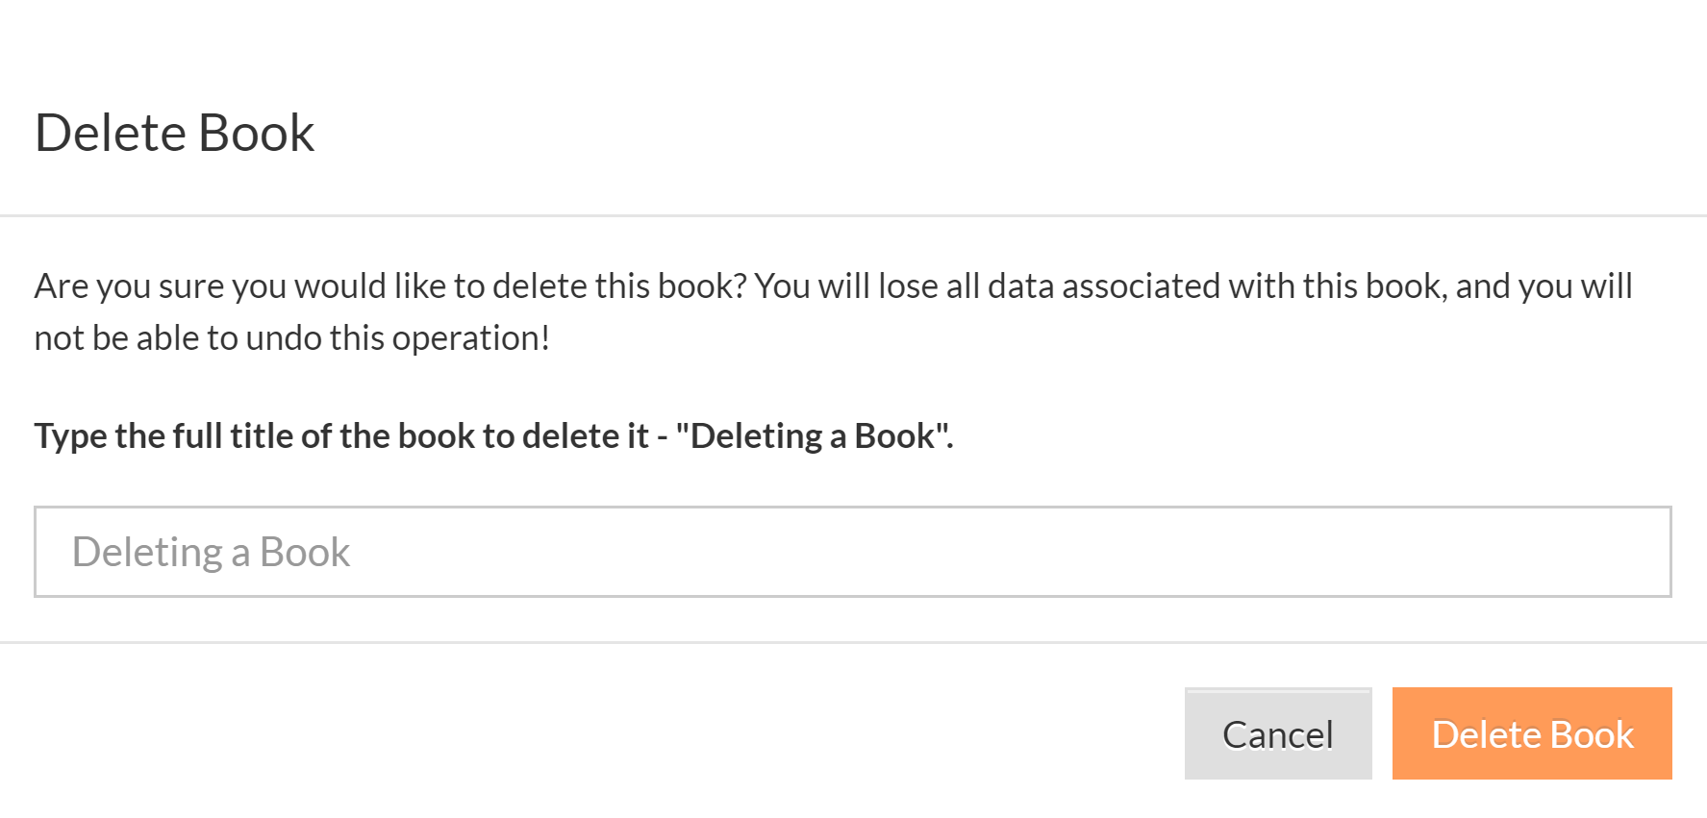Choose Cancel to keep the book
This screenshot has width=1707, height=818.
(x=1277, y=733)
